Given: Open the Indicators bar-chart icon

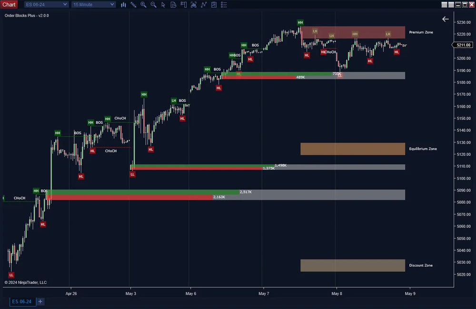Looking at the screenshot, I should (x=194, y=5).
